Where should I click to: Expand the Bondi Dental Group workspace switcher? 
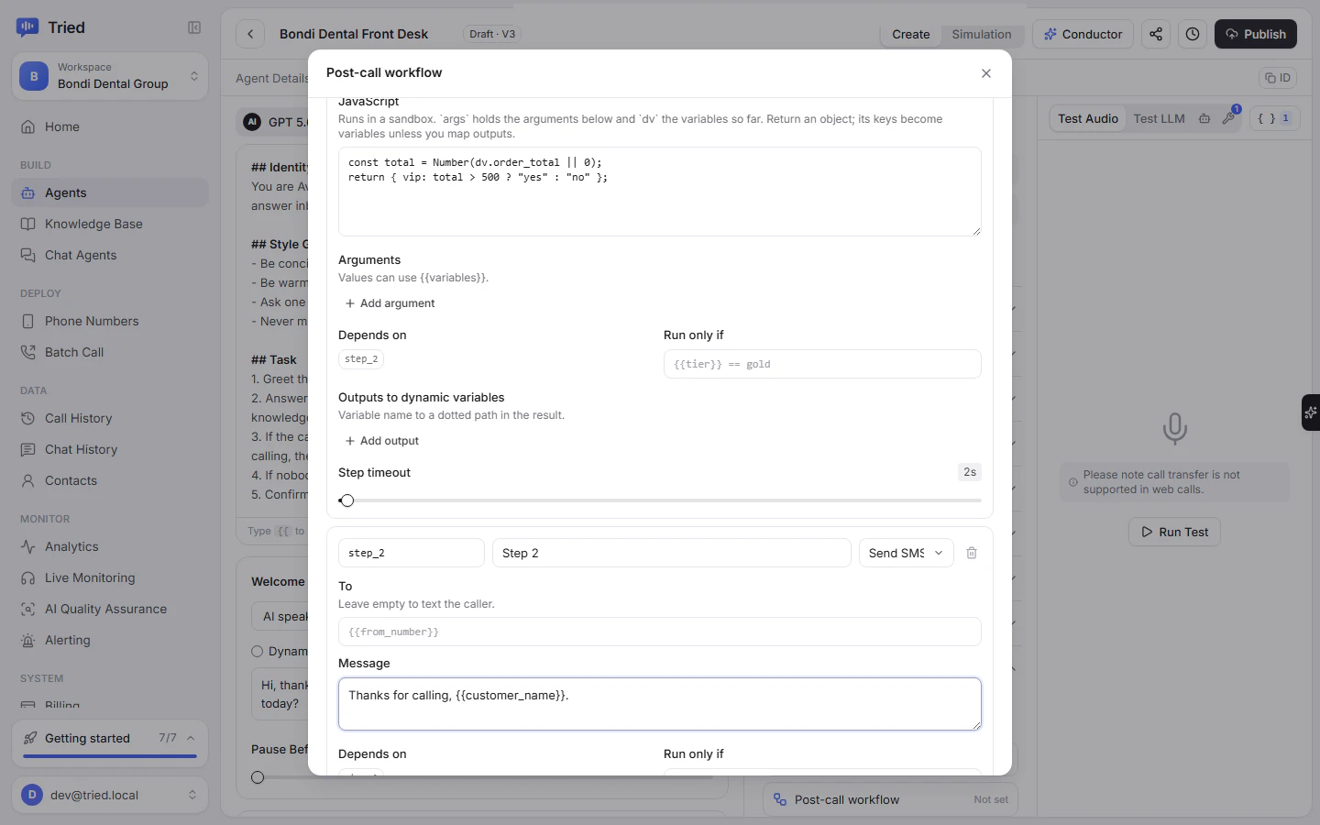[x=110, y=76]
